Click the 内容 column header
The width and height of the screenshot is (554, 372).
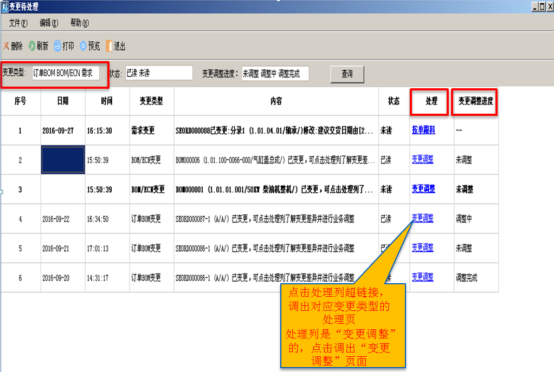click(276, 101)
